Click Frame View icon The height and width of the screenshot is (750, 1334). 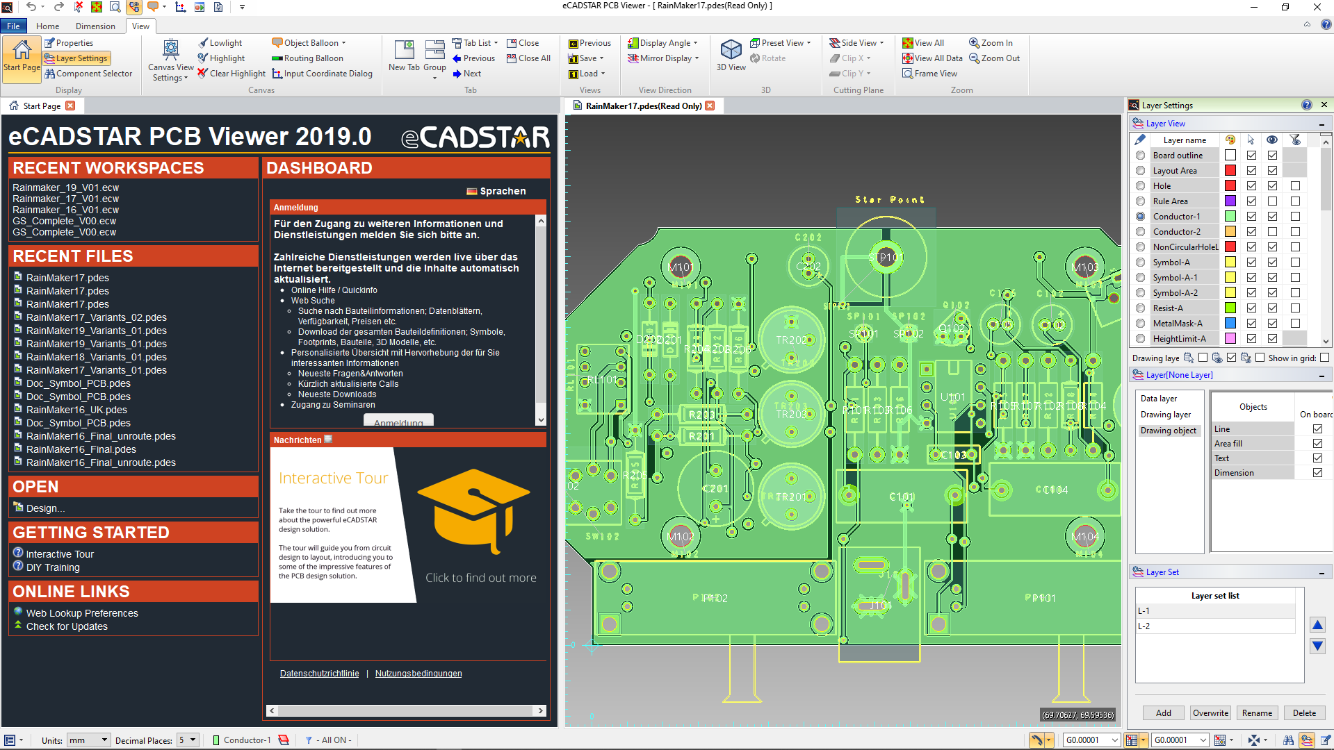pos(929,74)
